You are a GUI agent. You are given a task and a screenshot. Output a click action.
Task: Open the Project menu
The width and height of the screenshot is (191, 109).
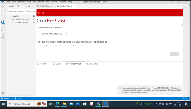point(41,2)
